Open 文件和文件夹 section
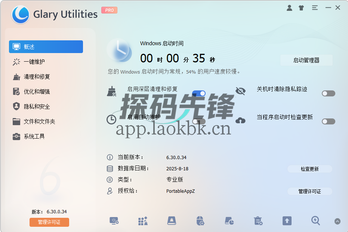348x232 pixels. pos(46,121)
